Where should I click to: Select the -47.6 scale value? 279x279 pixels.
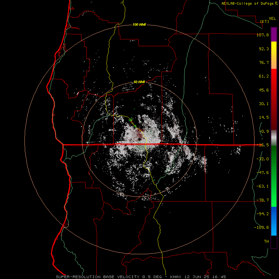pos(263,173)
